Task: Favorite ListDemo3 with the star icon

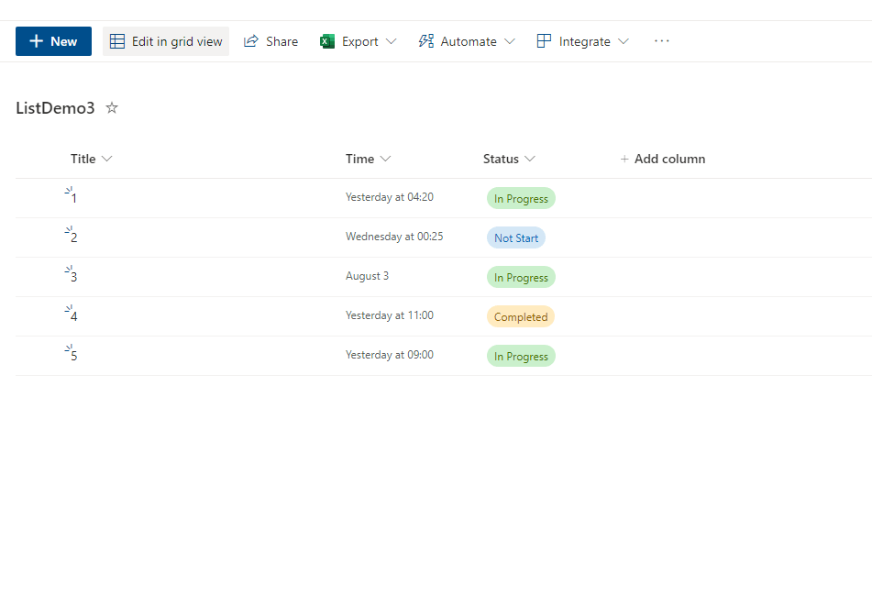Action: (112, 107)
